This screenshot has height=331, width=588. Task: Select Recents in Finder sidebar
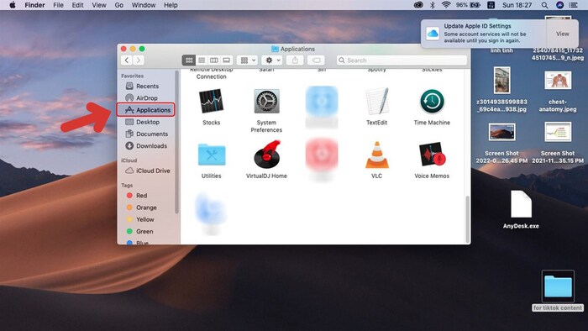click(147, 86)
